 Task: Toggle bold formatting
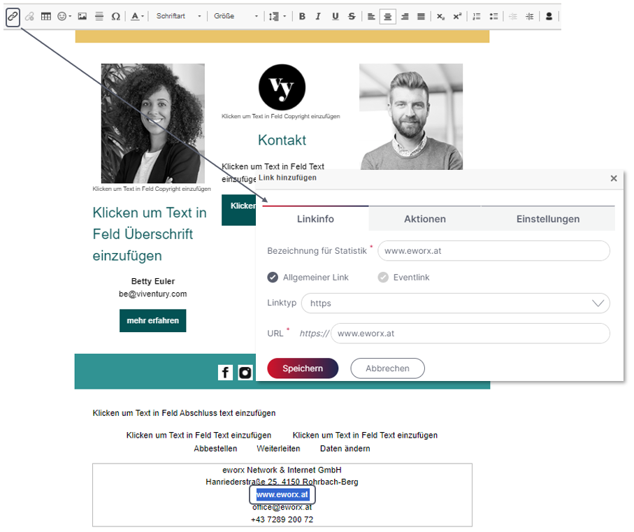[x=302, y=17]
